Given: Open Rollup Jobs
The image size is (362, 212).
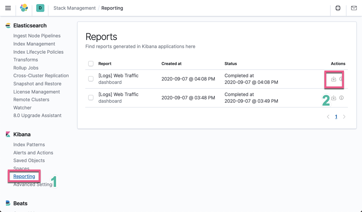Looking at the screenshot, I should click(x=26, y=68).
